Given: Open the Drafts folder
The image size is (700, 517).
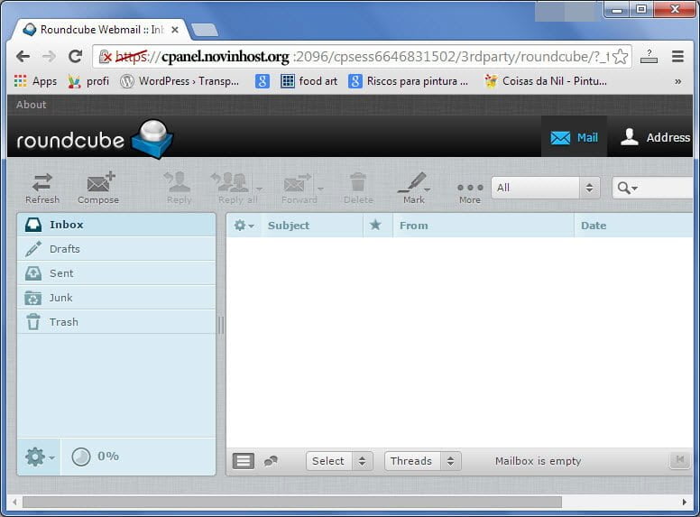Looking at the screenshot, I should 116,249.
